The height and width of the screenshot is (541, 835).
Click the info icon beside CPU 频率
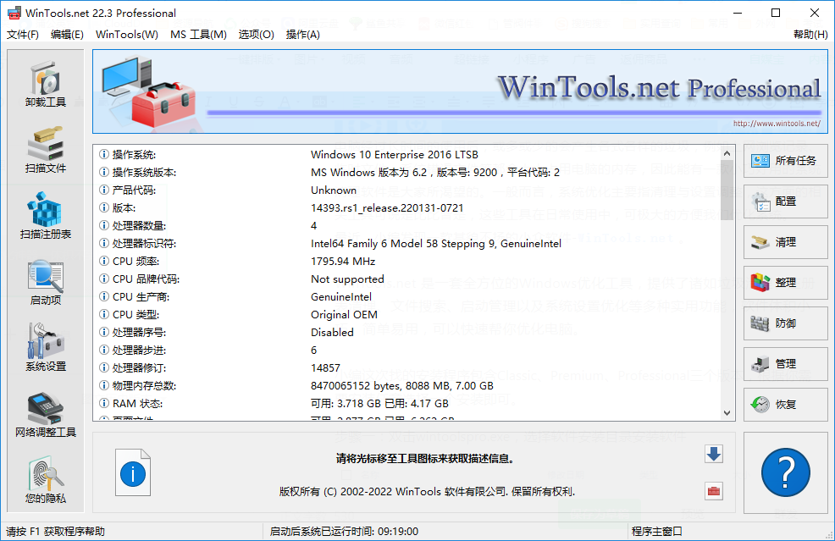(104, 261)
